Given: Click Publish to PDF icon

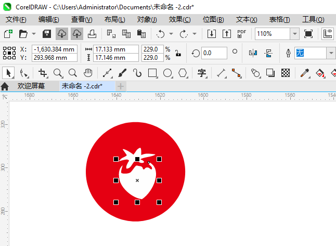Looking at the screenshot, I should click(241, 34).
